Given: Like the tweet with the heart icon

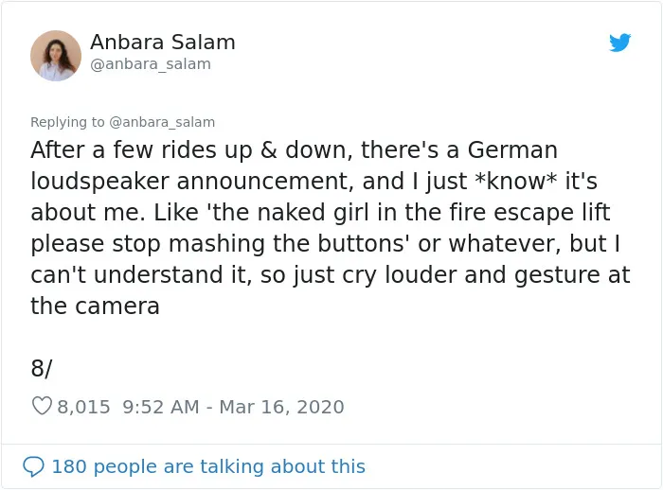Looking at the screenshot, I should coord(42,406).
